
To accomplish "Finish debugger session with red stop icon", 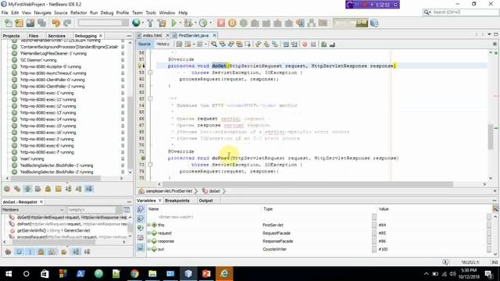I will (220, 23).
